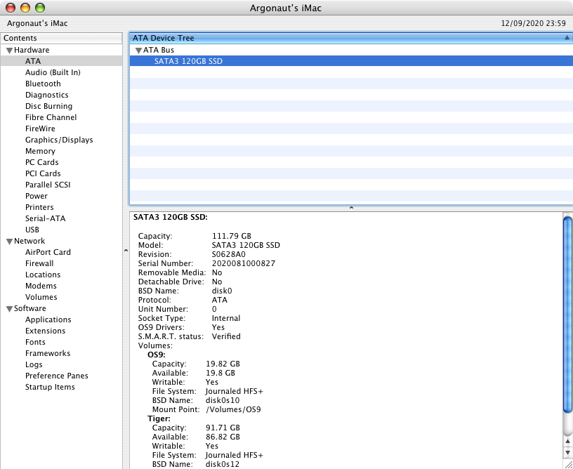This screenshot has height=469, width=573.
Task: Click the SATA3 120GB SSD details heading
Action: point(171,218)
